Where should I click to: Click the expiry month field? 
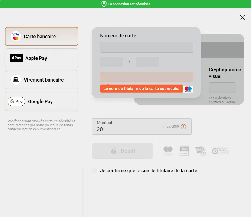(x=111, y=62)
